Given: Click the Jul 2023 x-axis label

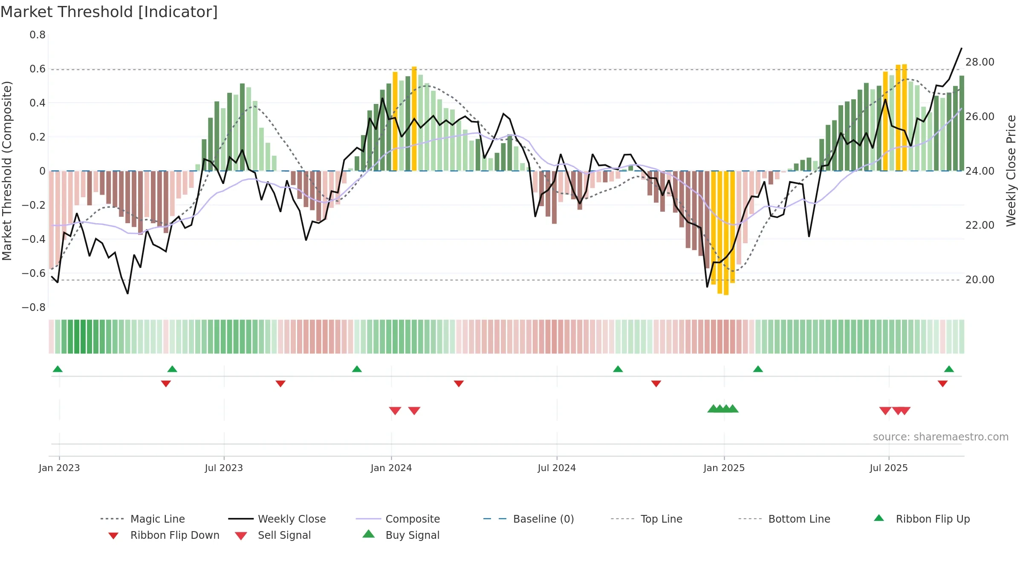Looking at the screenshot, I should pos(224,468).
